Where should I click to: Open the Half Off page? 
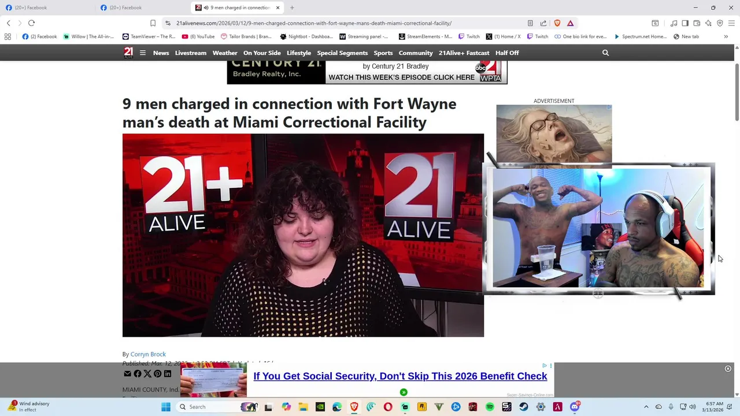tap(507, 53)
